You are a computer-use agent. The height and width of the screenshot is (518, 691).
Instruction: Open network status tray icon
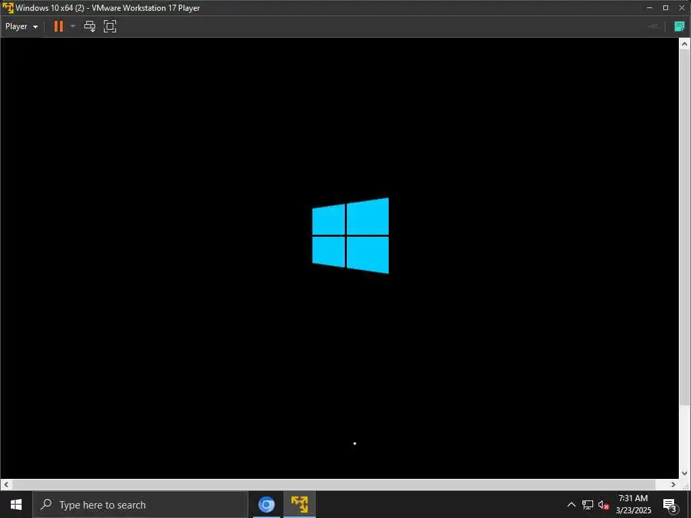pyautogui.click(x=588, y=505)
